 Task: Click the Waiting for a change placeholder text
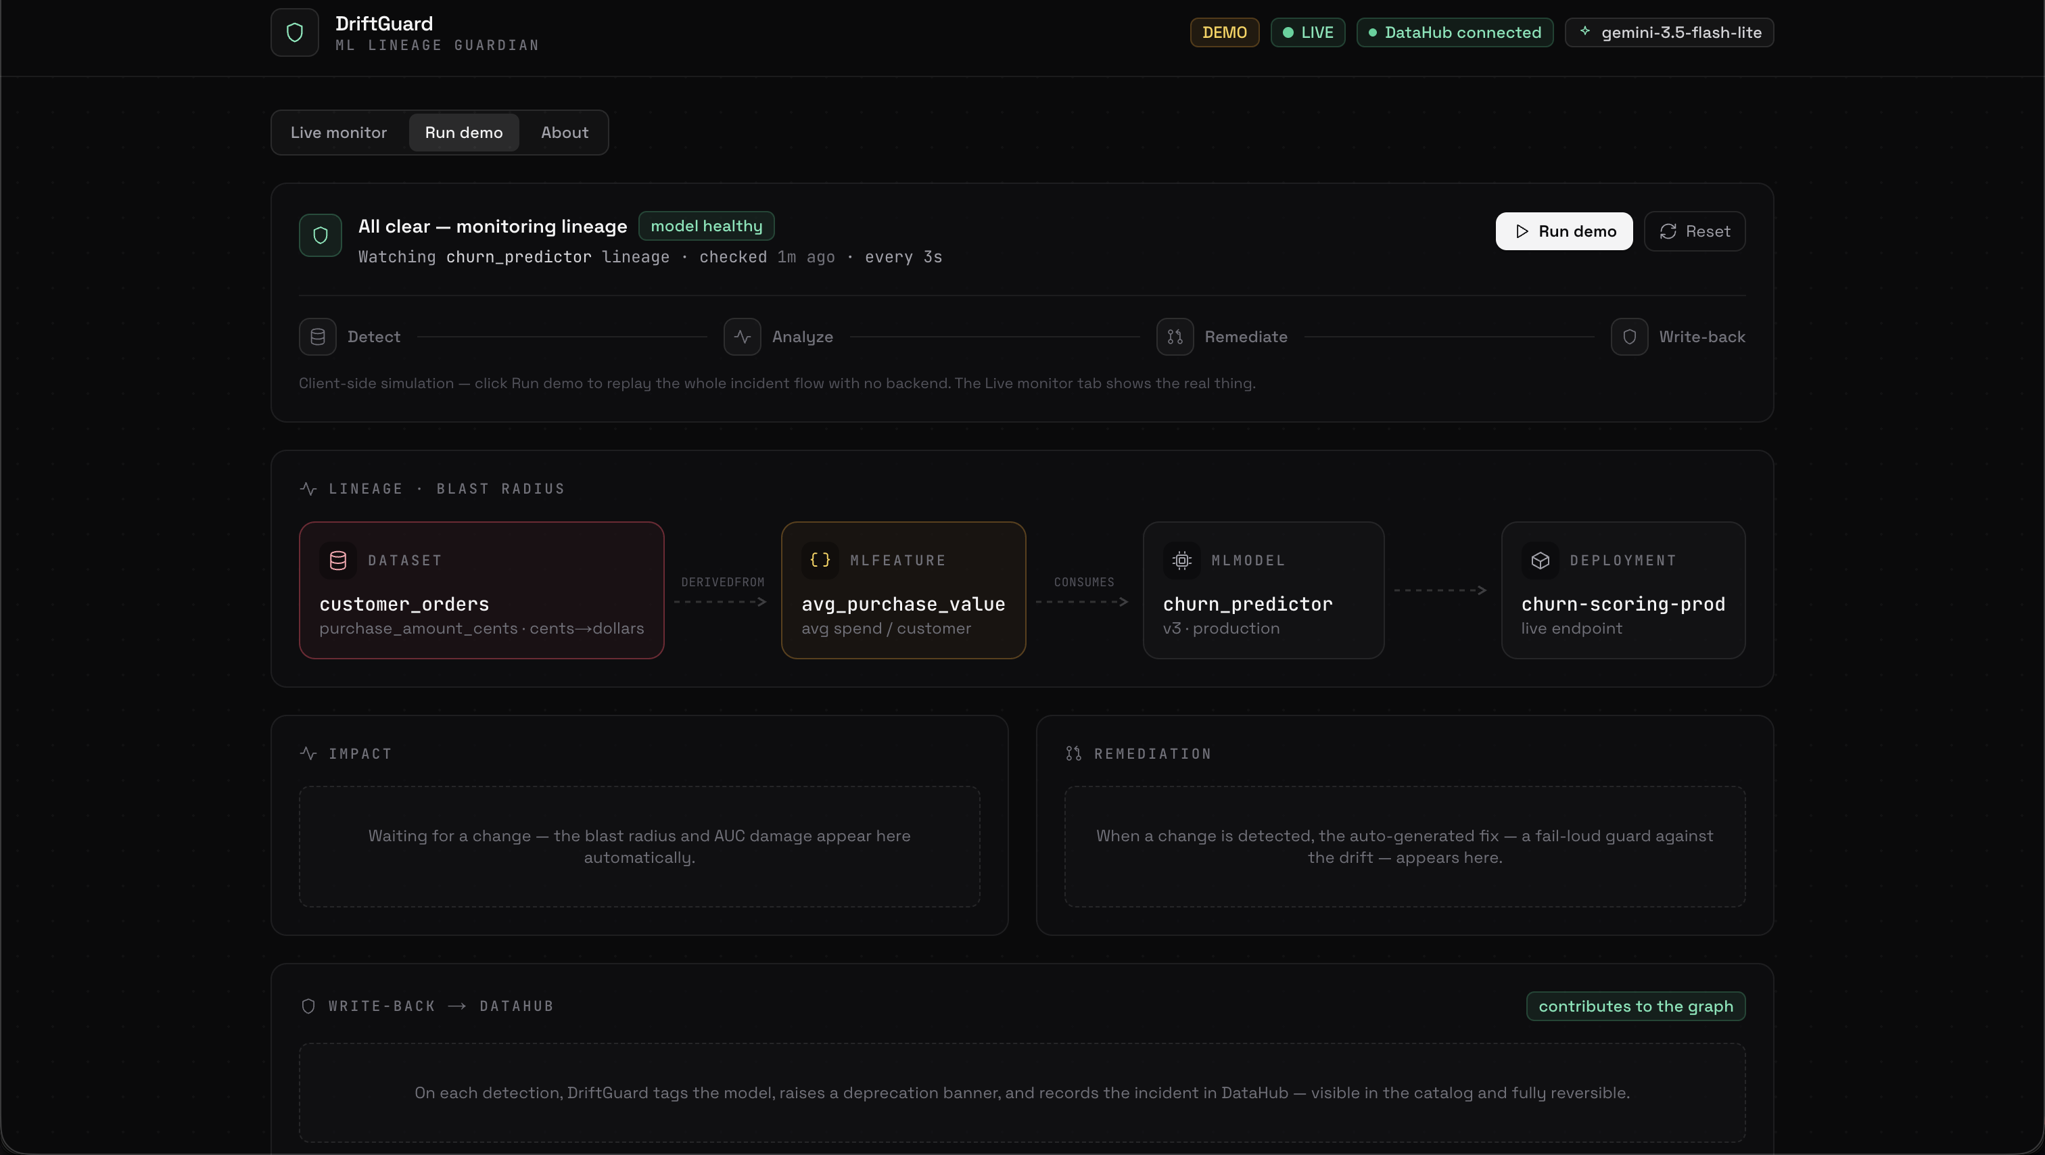(639, 847)
